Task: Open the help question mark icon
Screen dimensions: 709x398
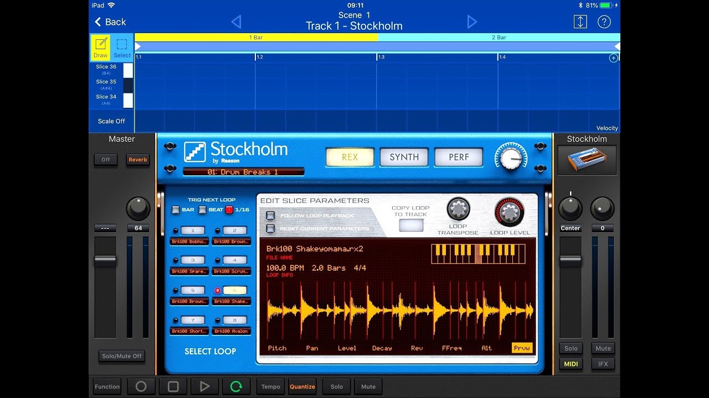Action: tap(604, 22)
